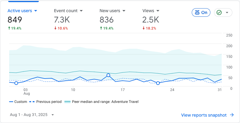This screenshot has width=240, height=123.
Task: Select the 849 Active users metric tab
Action: (x=15, y=20)
